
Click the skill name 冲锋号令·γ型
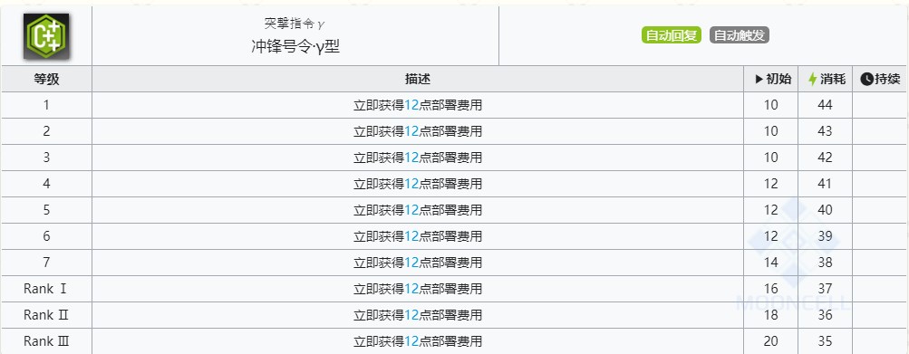tap(295, 47)
